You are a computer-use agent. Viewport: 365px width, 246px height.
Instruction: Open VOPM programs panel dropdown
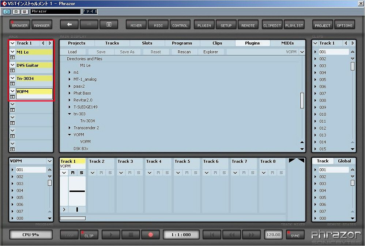(x=50, y=161)
